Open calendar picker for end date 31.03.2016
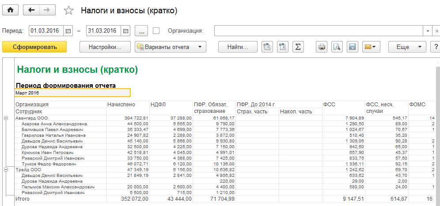This screenshot has height=206, width=440. pos(125,31)
